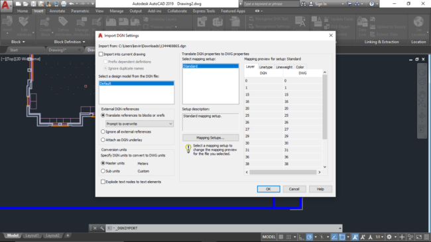Switch to Layout1 tab

(32, 235)
